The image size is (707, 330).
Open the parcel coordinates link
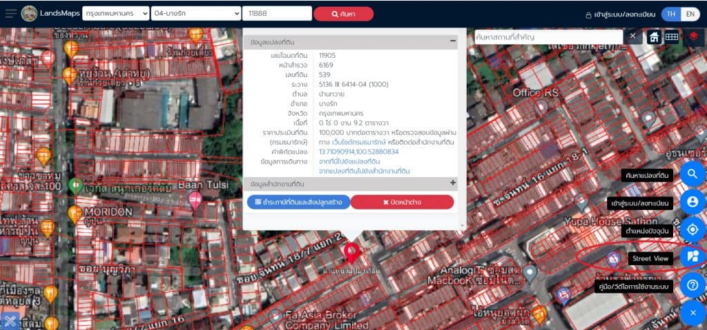click(x=358, y=151)
